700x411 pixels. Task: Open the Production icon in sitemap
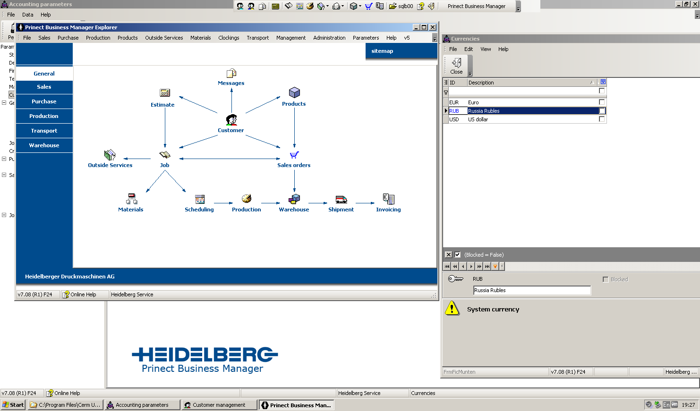tap(247, 199)
